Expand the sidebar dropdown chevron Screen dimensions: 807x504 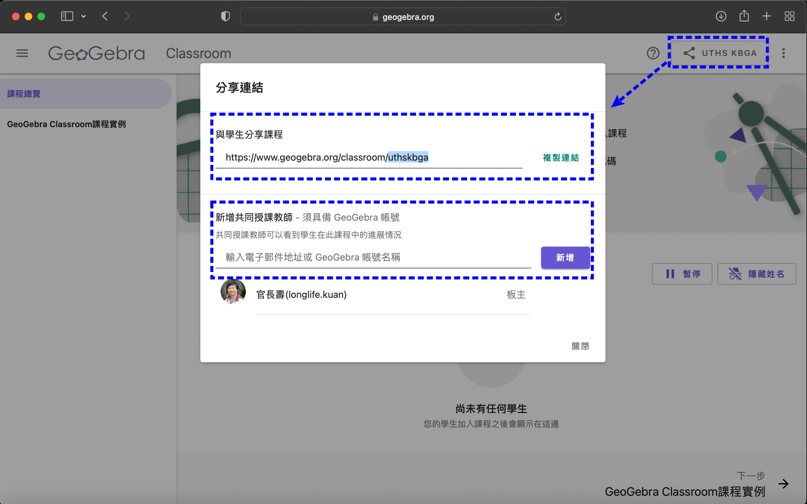coord(84,16)
